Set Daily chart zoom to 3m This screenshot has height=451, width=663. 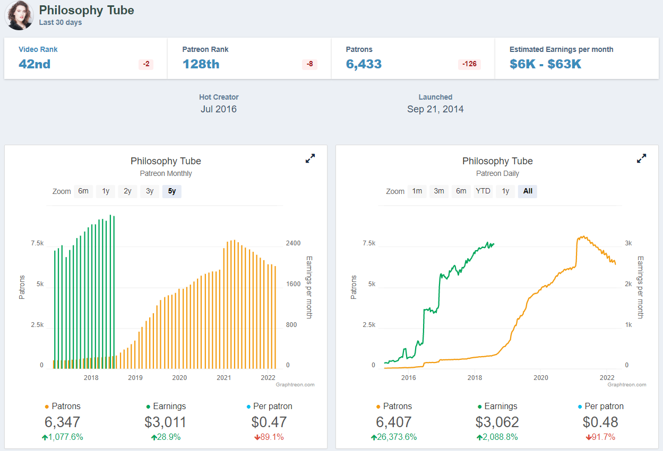(439, 191)
